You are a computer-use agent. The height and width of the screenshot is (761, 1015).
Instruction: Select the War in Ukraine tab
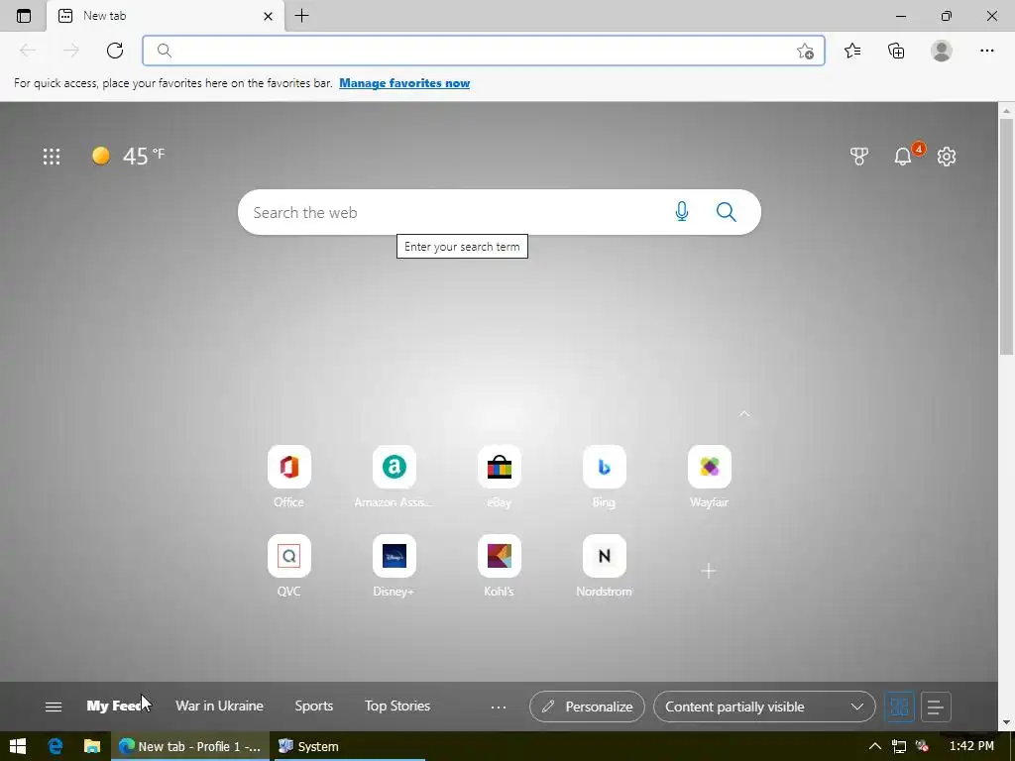[219, 706]
